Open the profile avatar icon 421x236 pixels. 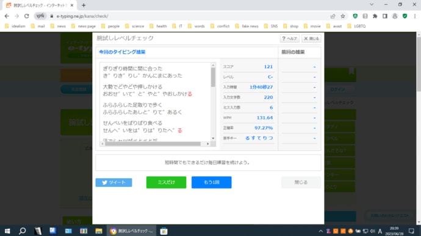[x=395, y=16]
